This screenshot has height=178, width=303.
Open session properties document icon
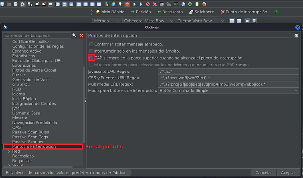pyautogui.click(x=16, y=4)
